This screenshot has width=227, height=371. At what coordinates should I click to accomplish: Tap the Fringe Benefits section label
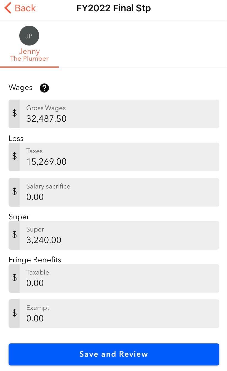coord(35,260)
